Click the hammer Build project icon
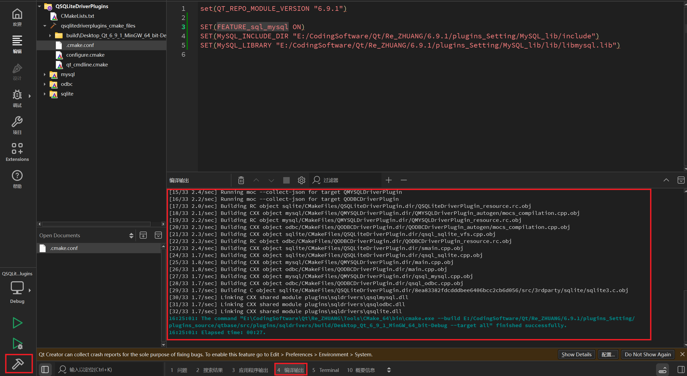Image resolution: width=687 pixels, height=376 pixels. (x=18, y=364)
